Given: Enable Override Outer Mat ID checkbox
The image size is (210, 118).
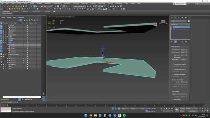Looking at the screenshot, I should (173, 69).
